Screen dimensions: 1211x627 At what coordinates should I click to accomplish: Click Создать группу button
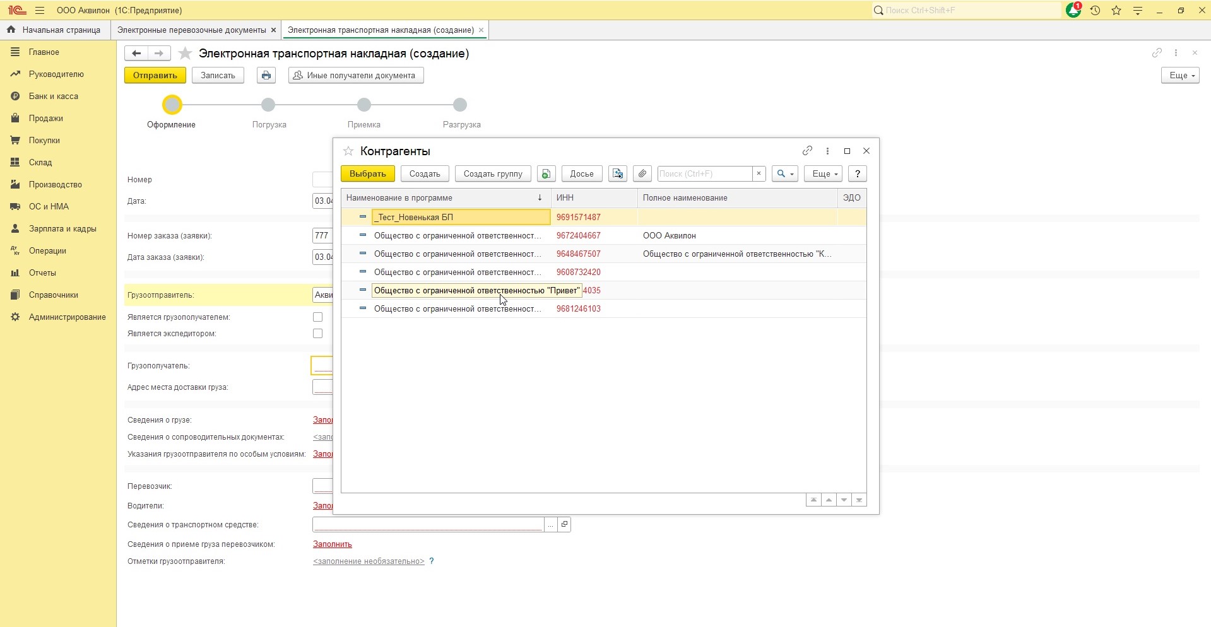[x=493, y=173]
